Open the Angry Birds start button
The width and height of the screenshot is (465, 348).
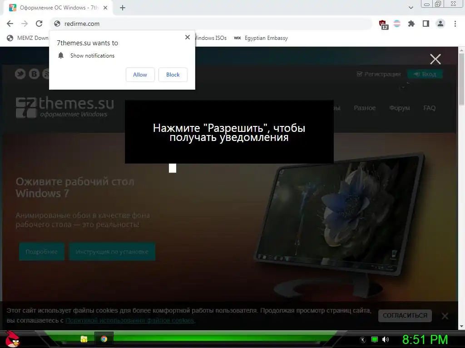point(12,339)
